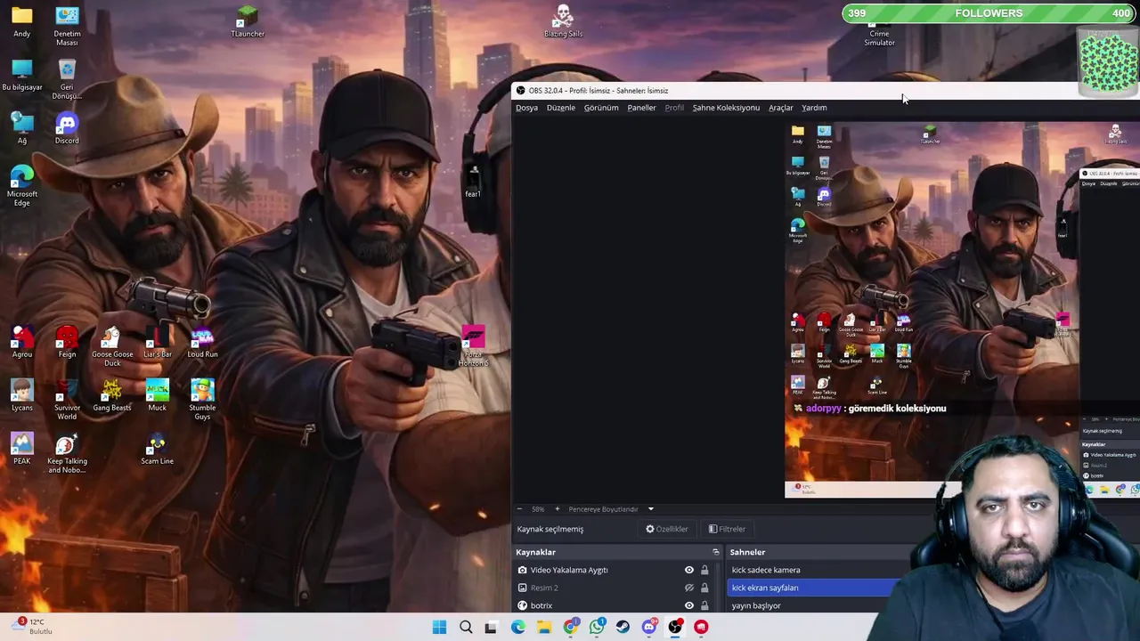Image resolution: width=1140 pixels, height=641 pixels.
Task: Select the Ağ network desktop icon
Action: tap(22, 129)
